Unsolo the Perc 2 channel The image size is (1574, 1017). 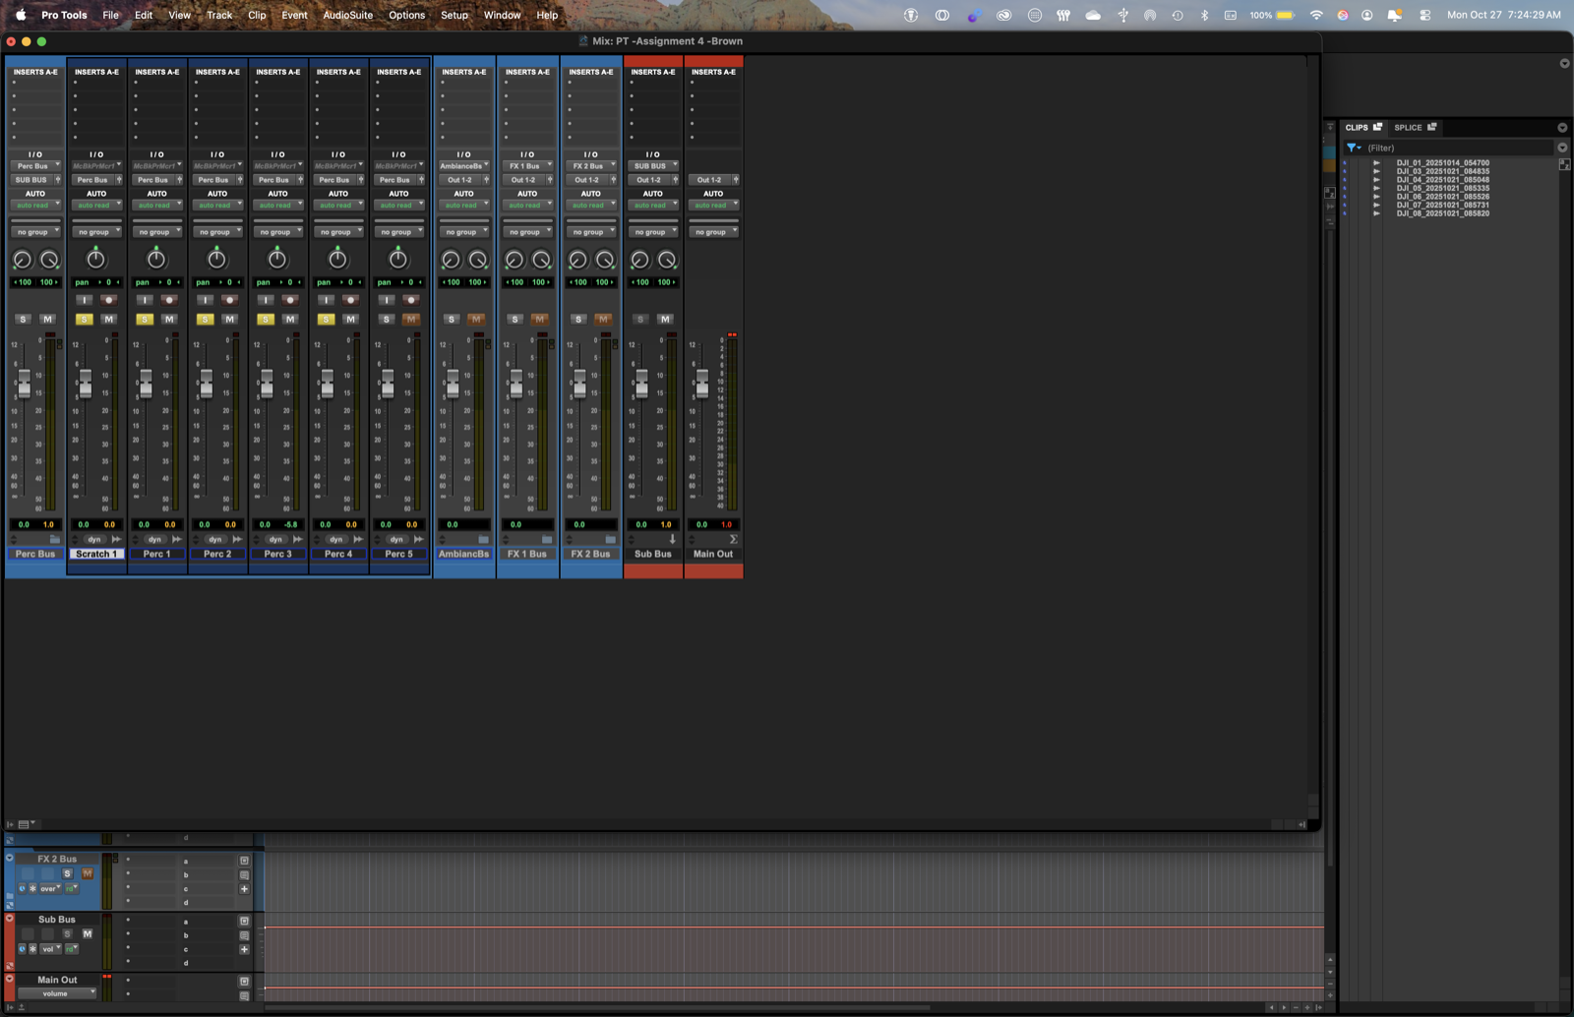[x=205, y=319]
